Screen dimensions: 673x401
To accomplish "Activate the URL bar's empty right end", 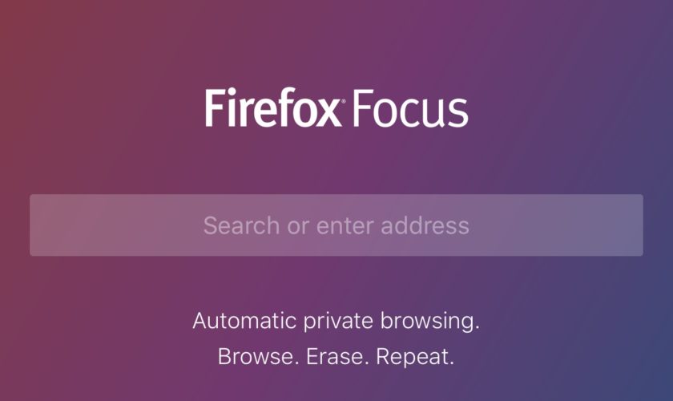I will [557, 225].
